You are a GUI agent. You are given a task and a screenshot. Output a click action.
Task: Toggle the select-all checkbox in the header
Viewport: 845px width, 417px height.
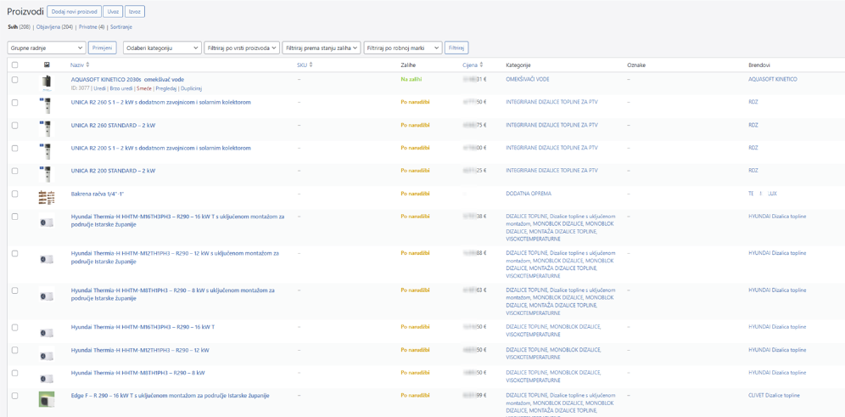[x=14, y=65]
